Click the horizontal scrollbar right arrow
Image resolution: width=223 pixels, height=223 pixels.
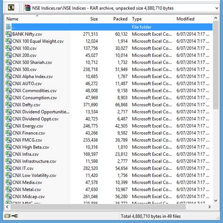coord(209,207)
